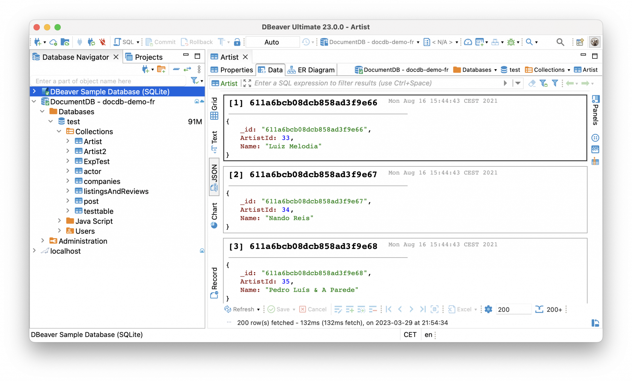The width and height of the screenshot is (632, 381).
Task: Click the Commit icon in the toolbar
Action: click(x=160, y=42)
